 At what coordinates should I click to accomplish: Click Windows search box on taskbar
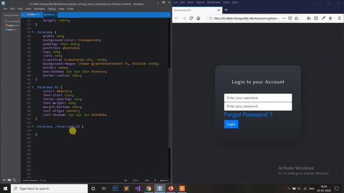pyautogui.click(x=49, y=188)
